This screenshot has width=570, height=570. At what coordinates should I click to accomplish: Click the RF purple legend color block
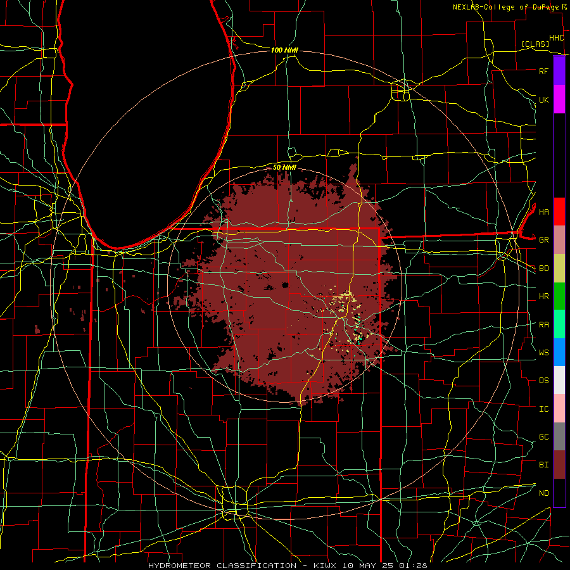click(559, 71)
